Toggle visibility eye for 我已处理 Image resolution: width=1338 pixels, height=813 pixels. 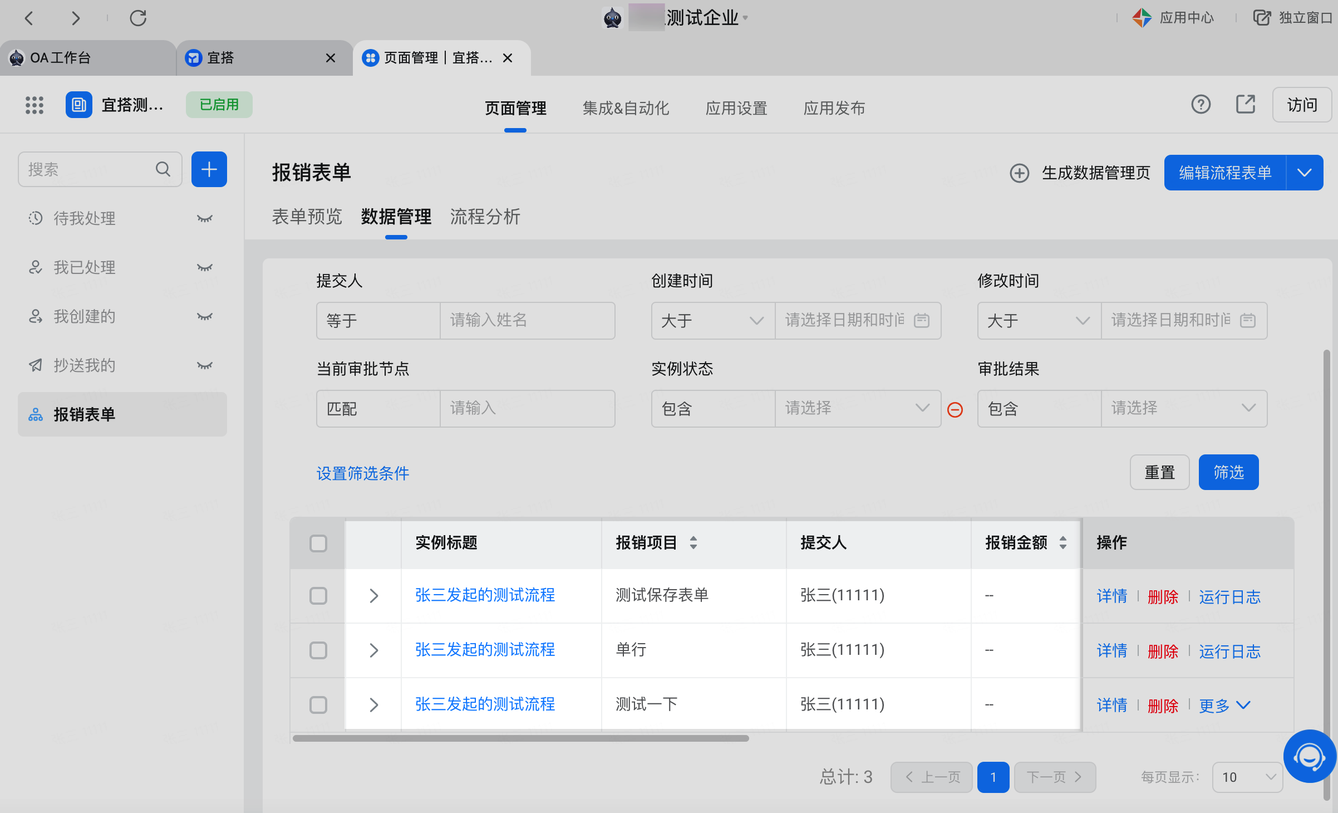tap(205, 267)
